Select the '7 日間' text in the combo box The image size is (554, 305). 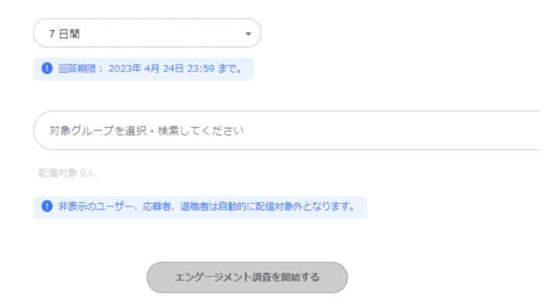(x=65, y=34)
